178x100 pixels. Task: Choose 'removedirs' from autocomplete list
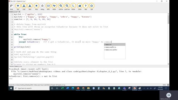click(x=115, y=47)
